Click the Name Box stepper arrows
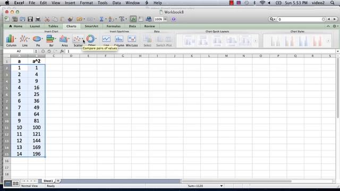The height and width of the screenshot is (191, 340). [x=36, y=51]
